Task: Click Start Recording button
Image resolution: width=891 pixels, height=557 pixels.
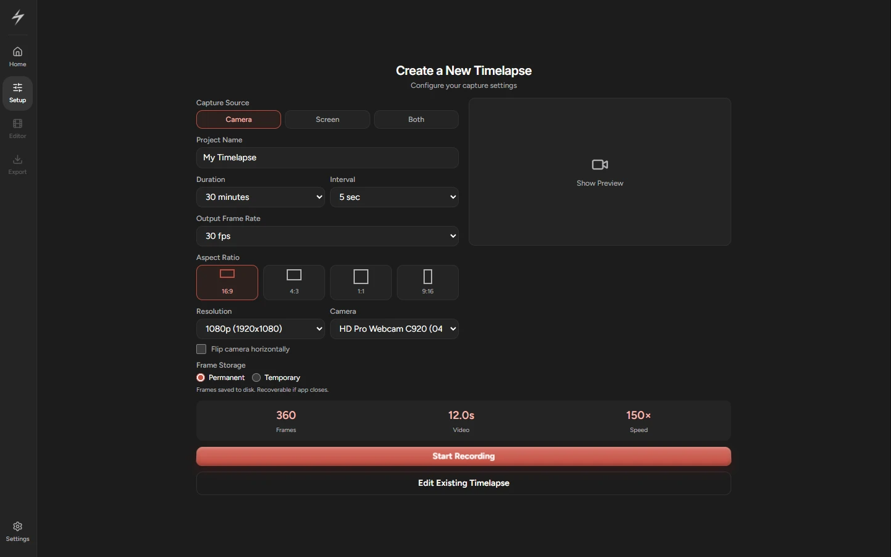Action: pyautogui.click(x=464, y=457)
